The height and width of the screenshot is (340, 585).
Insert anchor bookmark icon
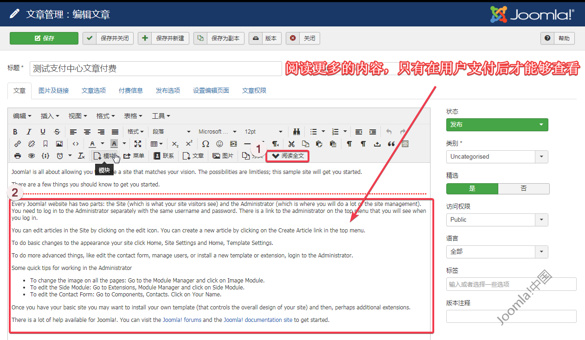click(45, 144)
